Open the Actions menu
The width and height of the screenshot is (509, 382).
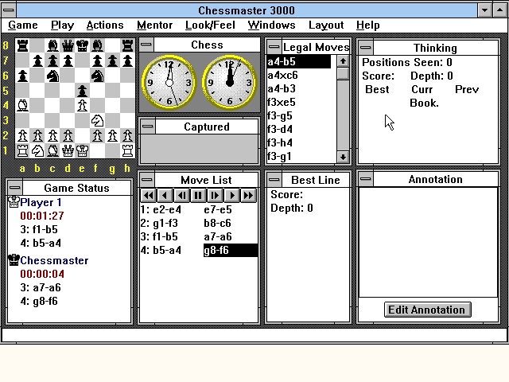(x=105, y=25)
